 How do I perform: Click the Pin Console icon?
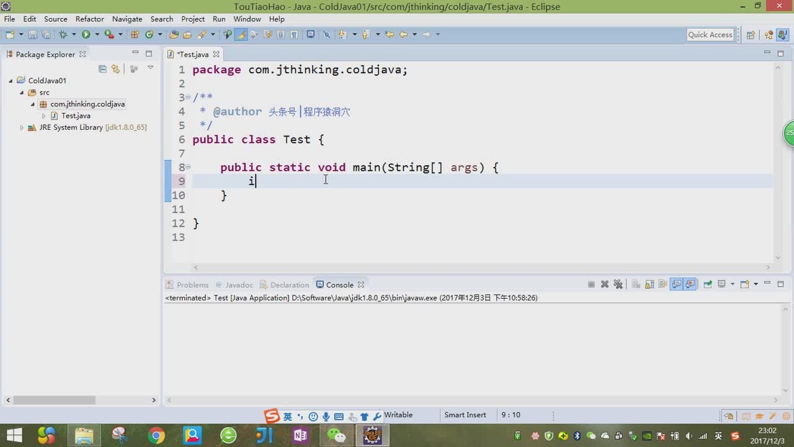pos(708,284)
